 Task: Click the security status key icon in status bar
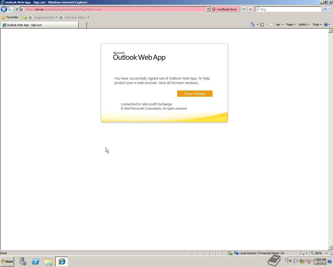pos(230,253)
